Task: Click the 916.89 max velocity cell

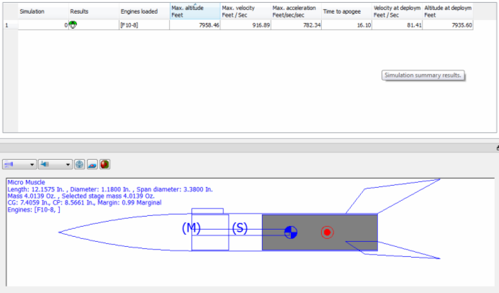Action: tap(246, 25)
